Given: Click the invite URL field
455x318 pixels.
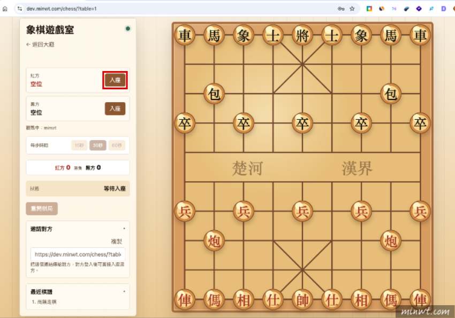Looking at the screenshot, I should [78, 254].
